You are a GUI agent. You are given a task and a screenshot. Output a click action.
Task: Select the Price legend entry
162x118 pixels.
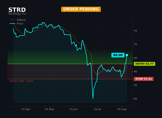coord(17,24)
